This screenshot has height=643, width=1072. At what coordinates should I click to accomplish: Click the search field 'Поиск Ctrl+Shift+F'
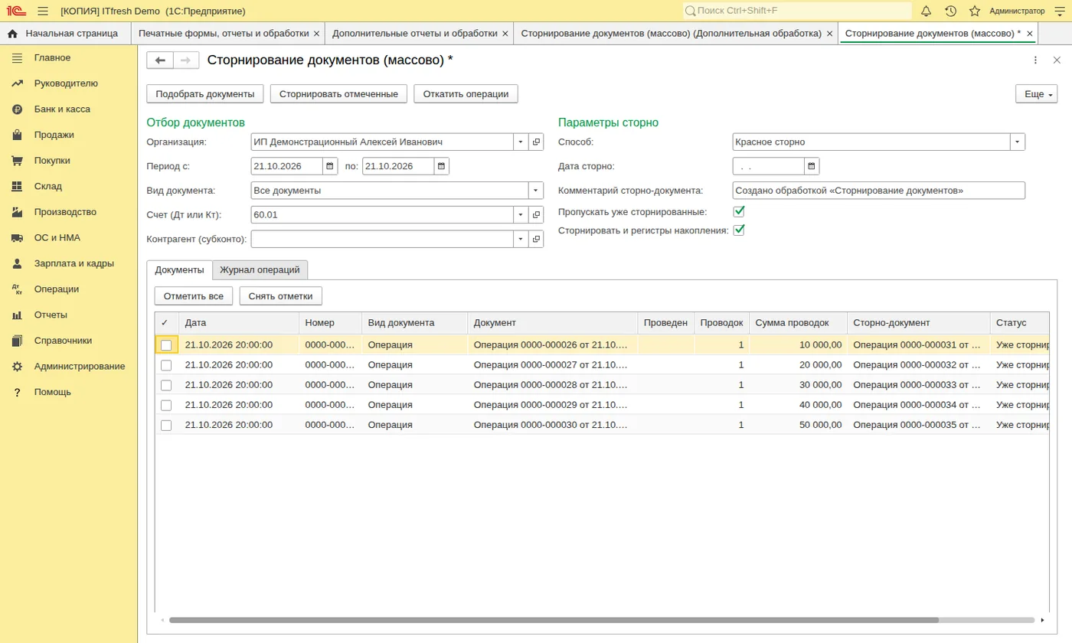tap(797, 11)
